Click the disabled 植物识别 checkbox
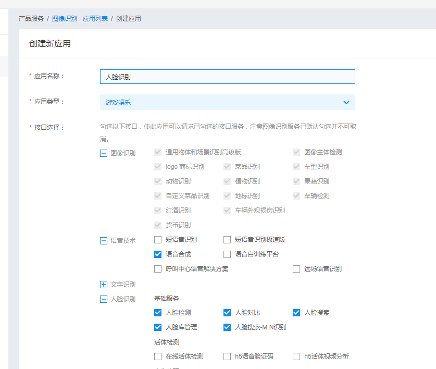This screenshot has width=436, height=369. (227, 181)
